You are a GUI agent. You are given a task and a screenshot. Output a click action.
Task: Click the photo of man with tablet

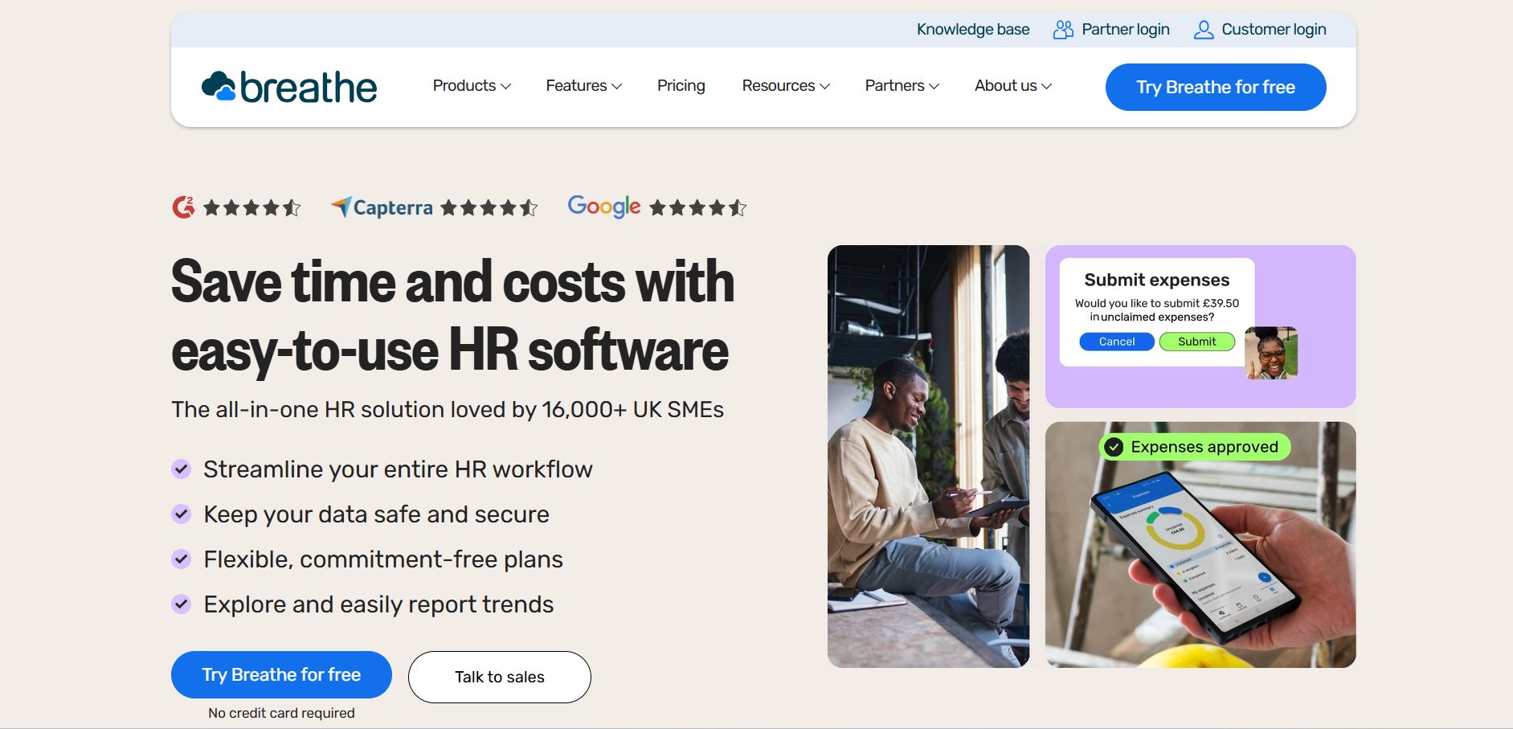pos(928,456)
